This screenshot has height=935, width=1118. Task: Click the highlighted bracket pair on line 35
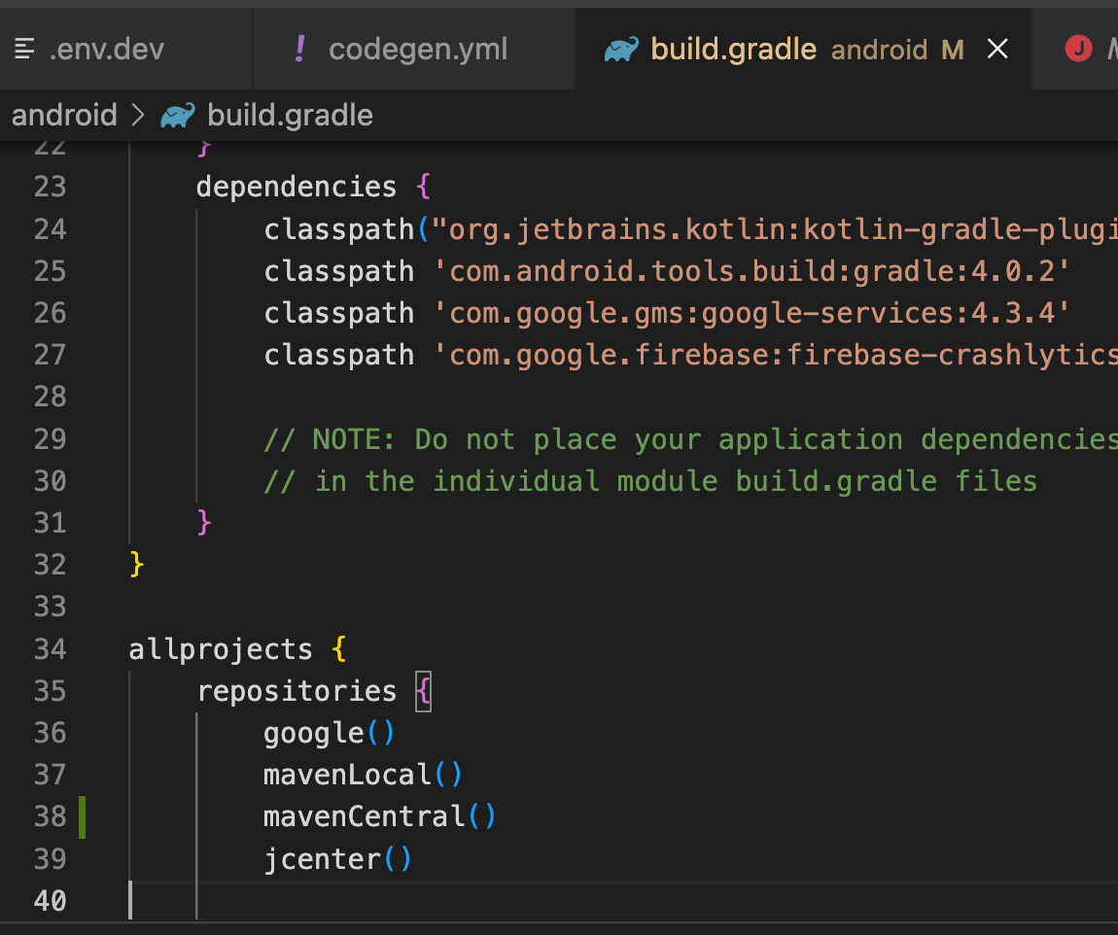coord(423,691)
